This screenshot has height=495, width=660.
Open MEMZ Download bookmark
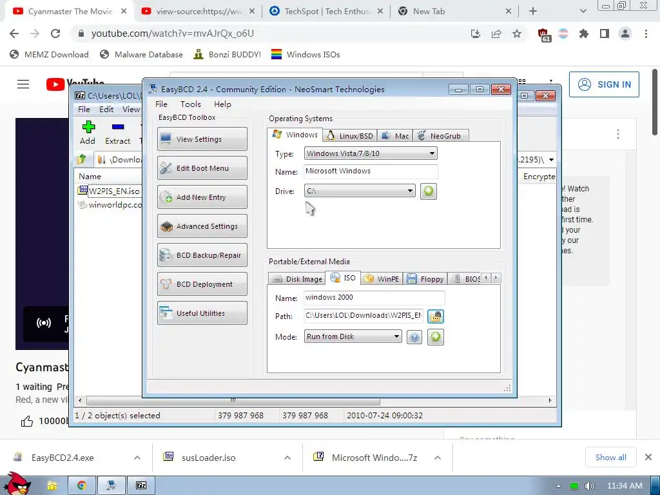pos(49,54)
